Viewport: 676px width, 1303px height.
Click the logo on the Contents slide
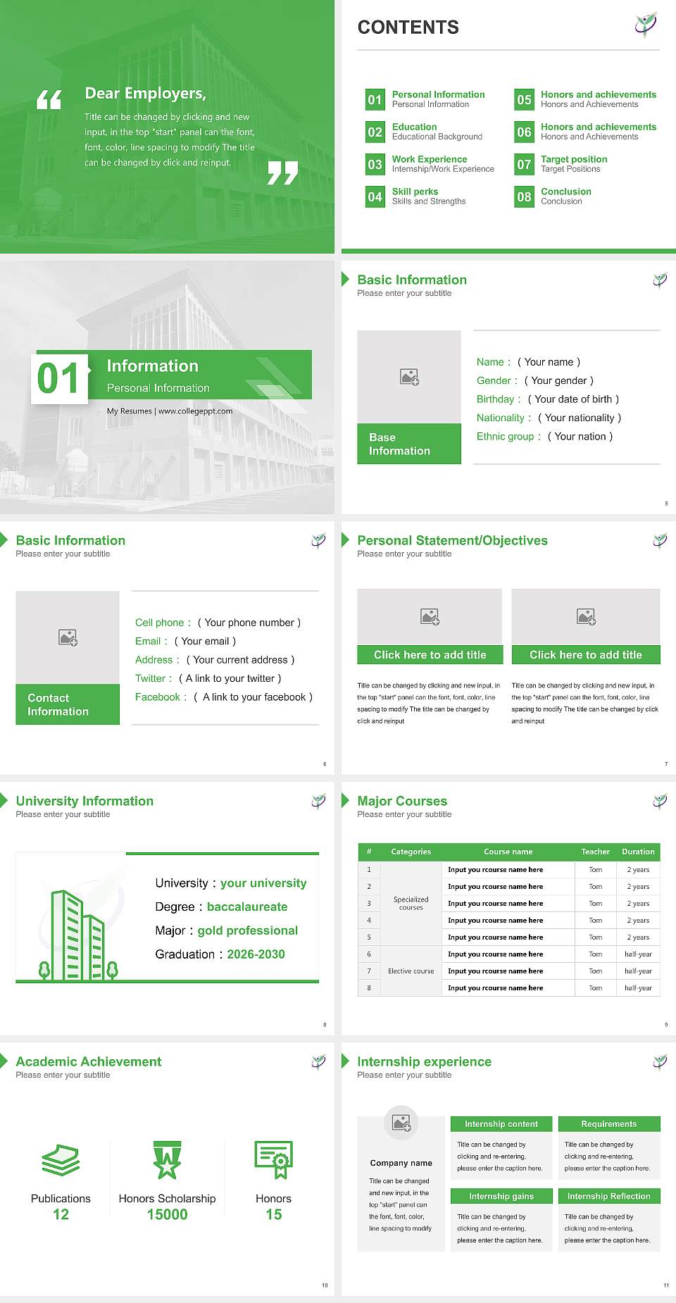pos(646,25)
